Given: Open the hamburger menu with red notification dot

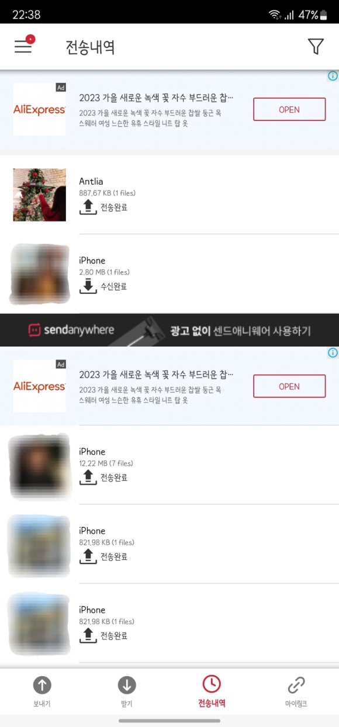Looking at the screenshot, I should click(x=24, y=45).
